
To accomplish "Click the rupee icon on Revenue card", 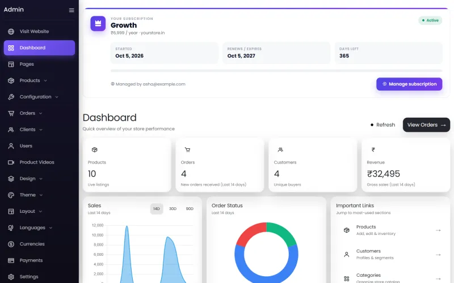I will pos(373,149).
